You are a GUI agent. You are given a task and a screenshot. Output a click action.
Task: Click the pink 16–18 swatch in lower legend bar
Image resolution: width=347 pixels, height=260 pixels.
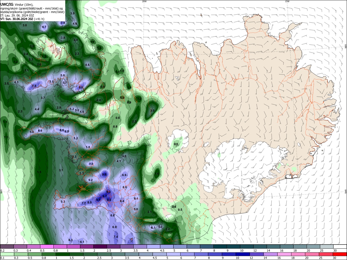tap(284, 254)
